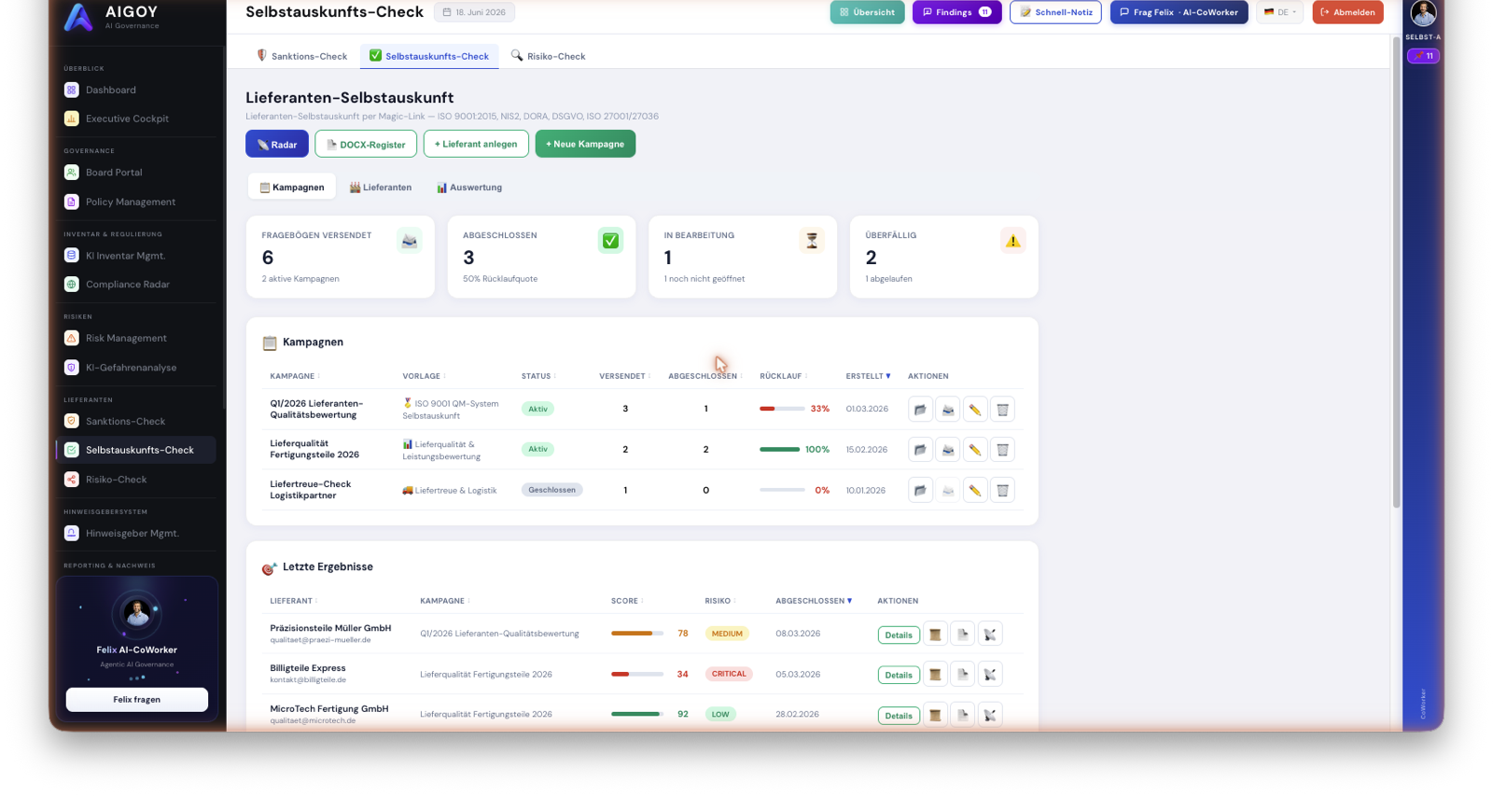Click the AIGOY logo in sidebar
This screenshot has width=1493, height=796.
click(x=78, y=17)
